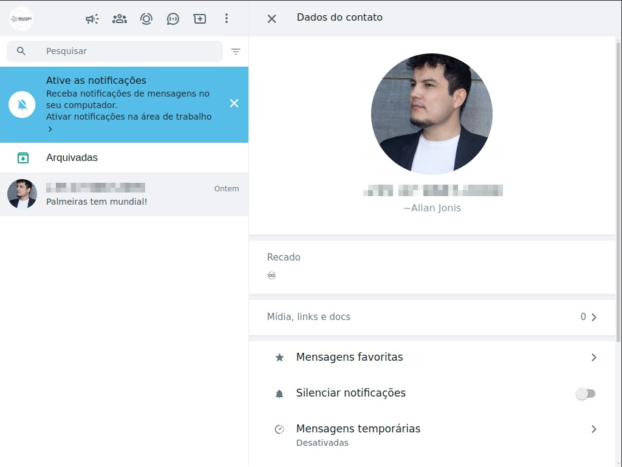Focus the Pesquisar search field

point(115,51)
